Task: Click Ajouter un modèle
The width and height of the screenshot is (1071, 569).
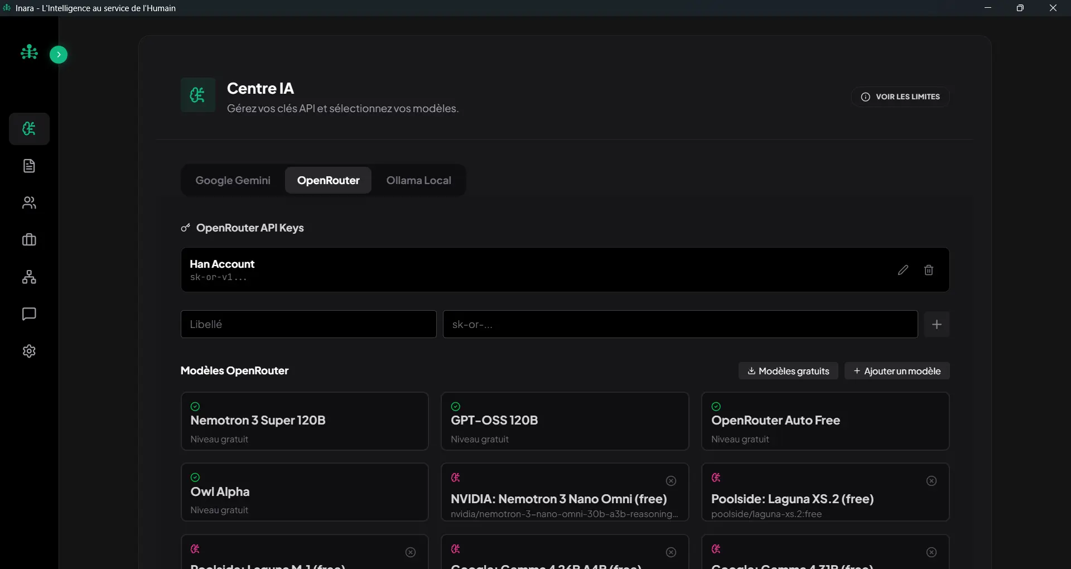Action: 897,371
